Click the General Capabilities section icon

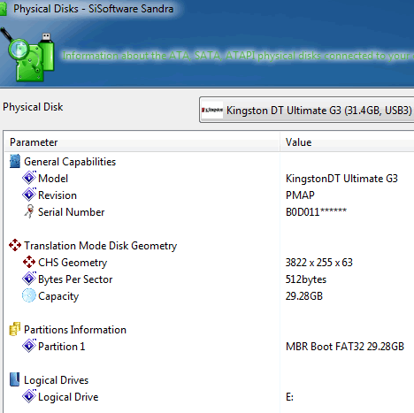(15, 161)
